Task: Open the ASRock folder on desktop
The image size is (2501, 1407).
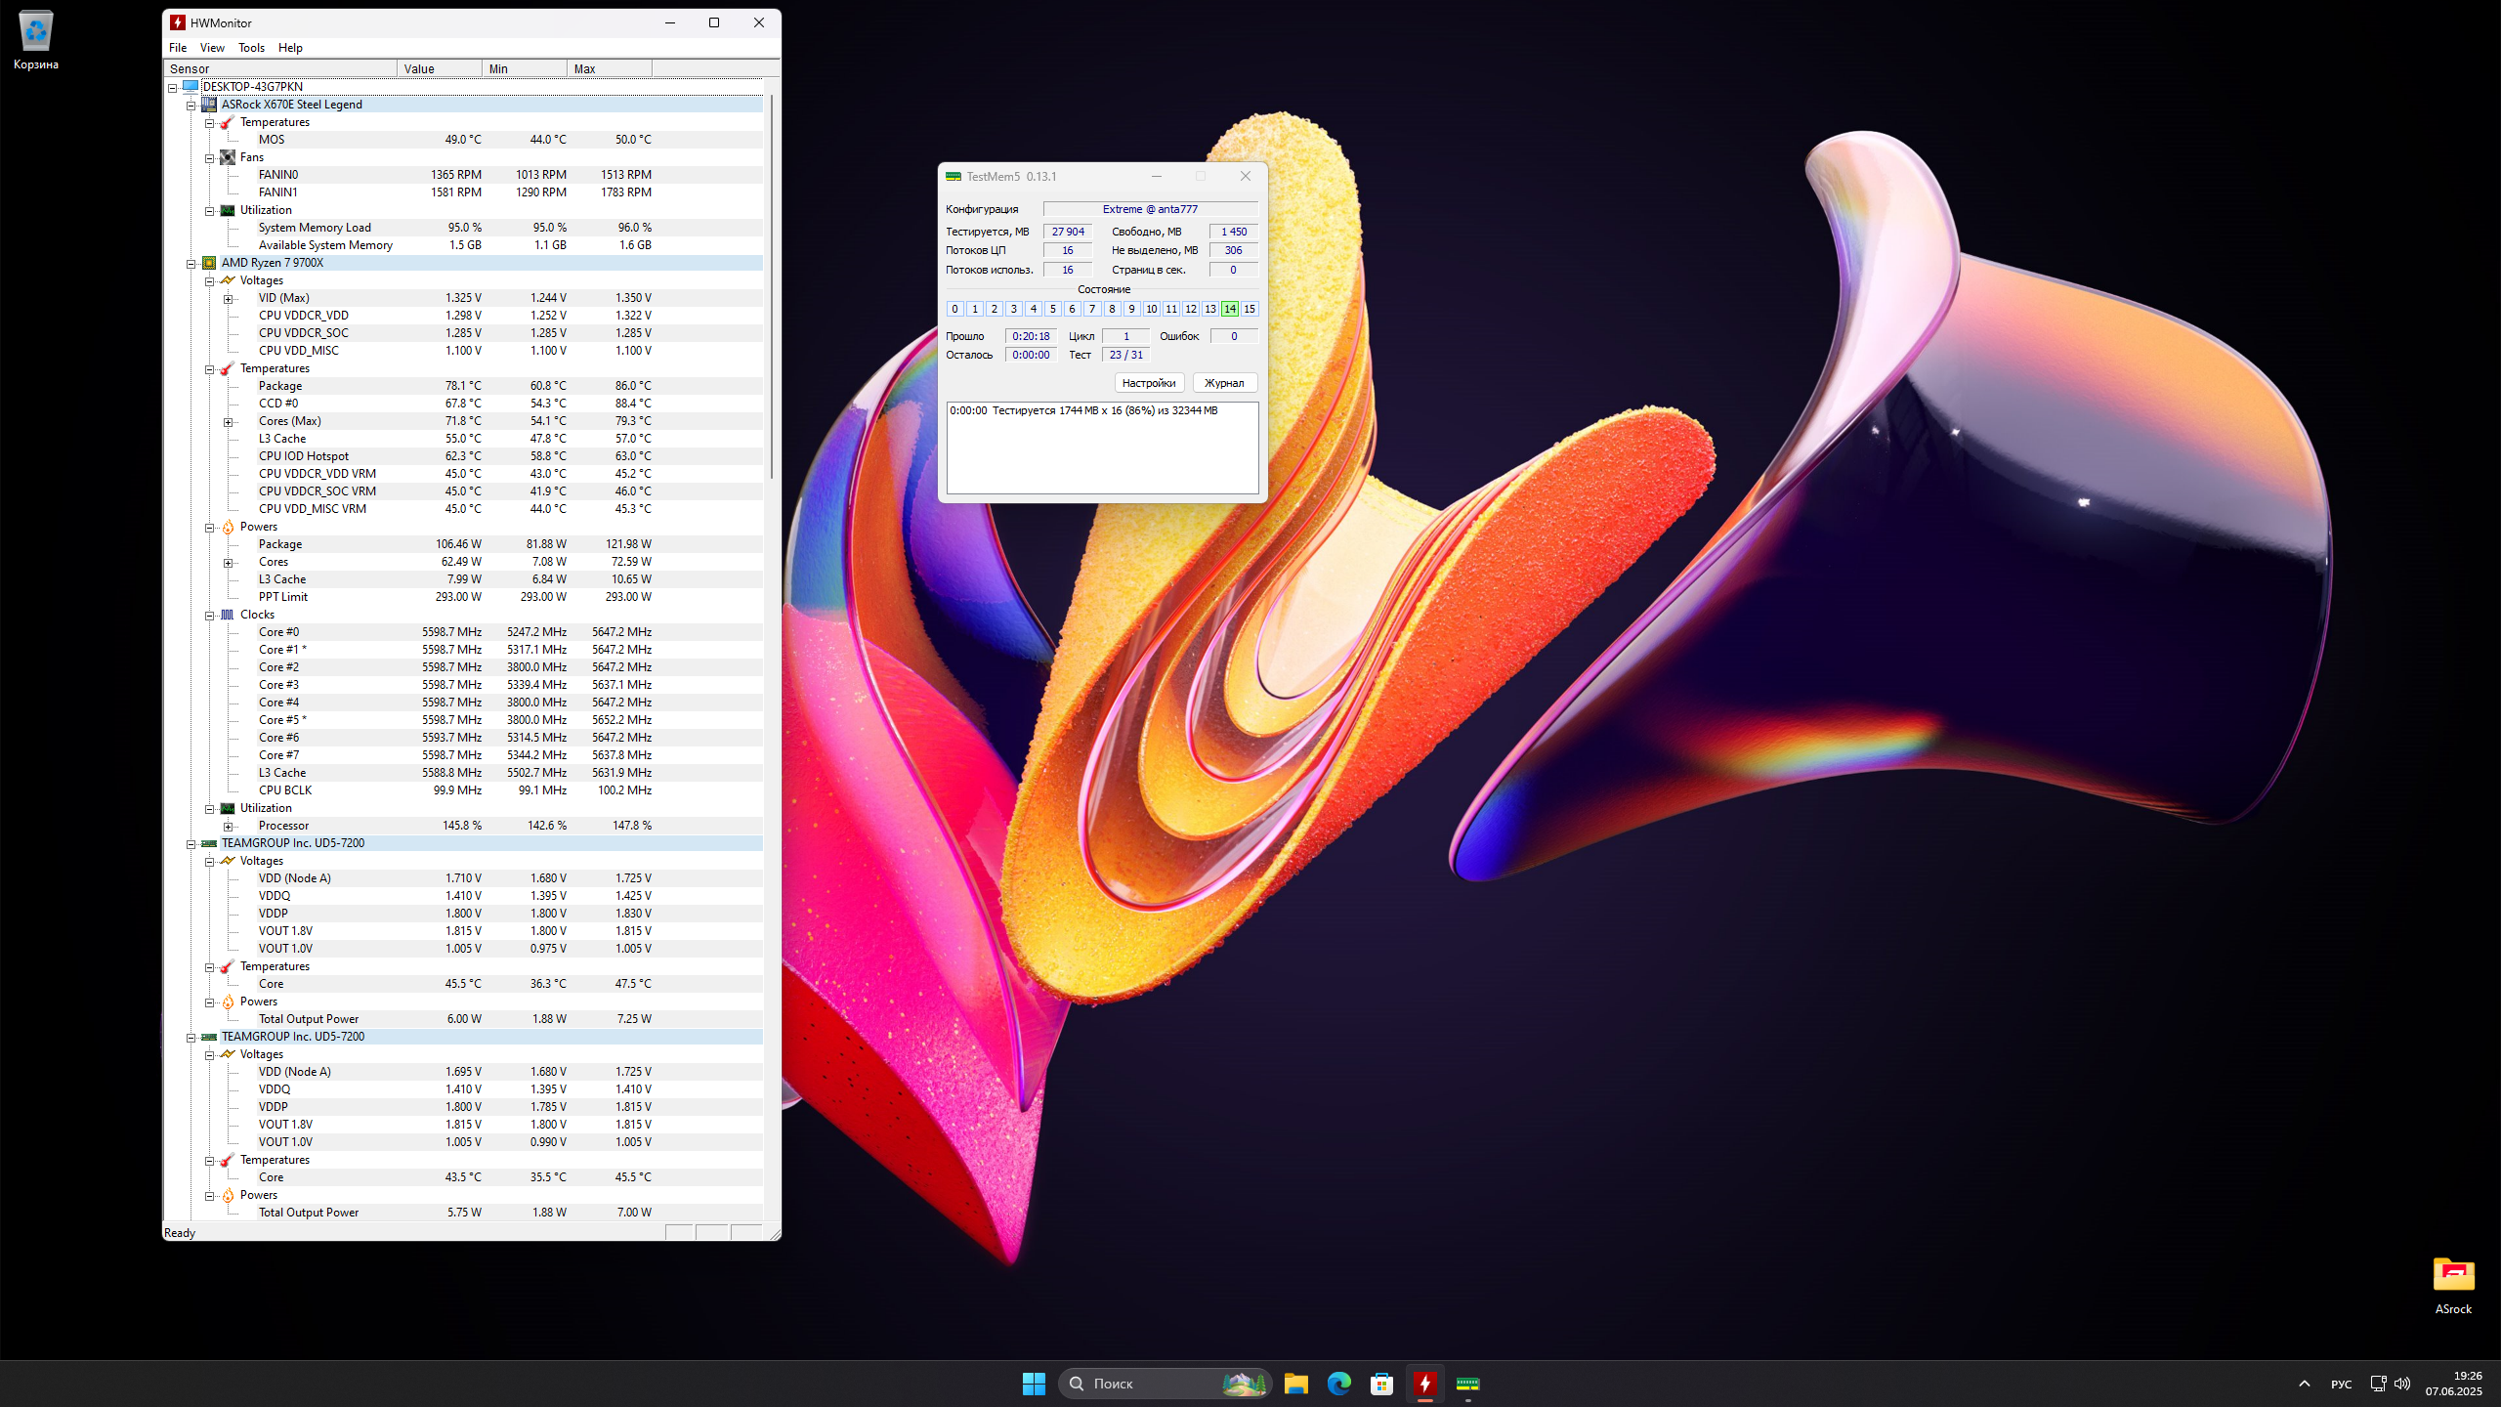Action: point(2452,1276)
